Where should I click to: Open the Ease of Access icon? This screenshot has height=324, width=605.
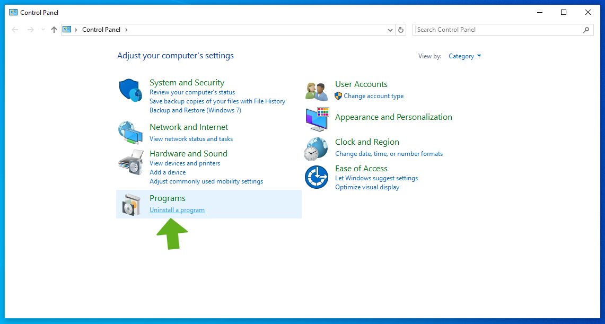pyautogui.click(x=317, y=177)
